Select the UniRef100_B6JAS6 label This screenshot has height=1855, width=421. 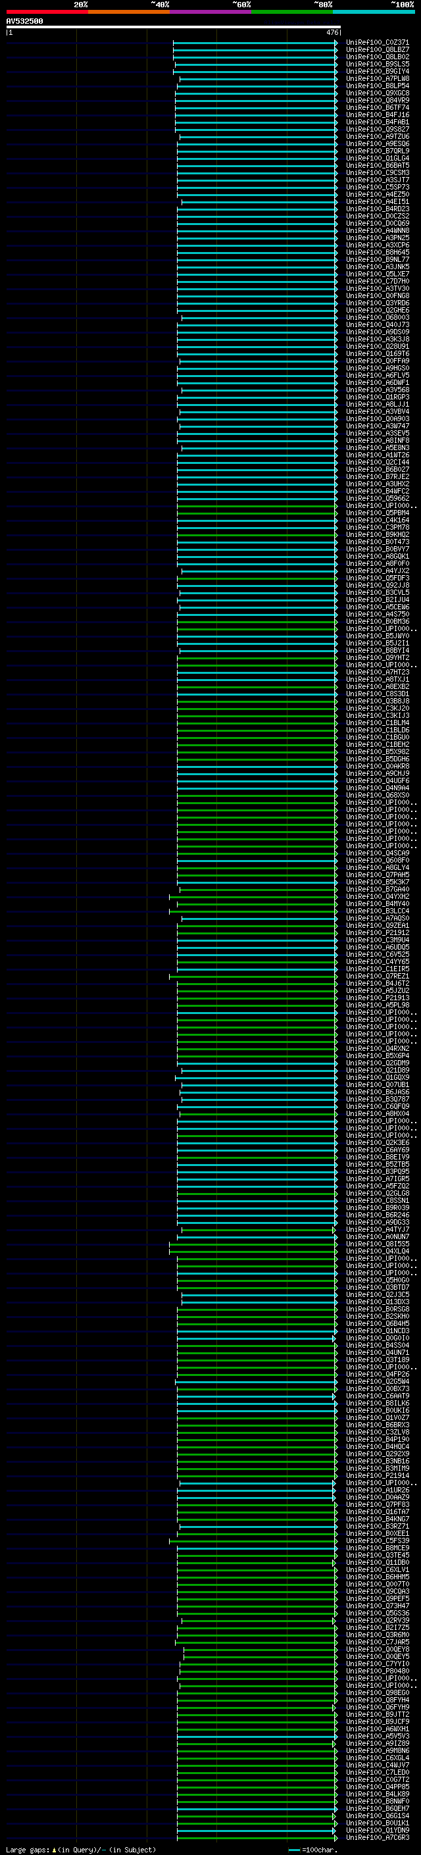[378, 1092]
